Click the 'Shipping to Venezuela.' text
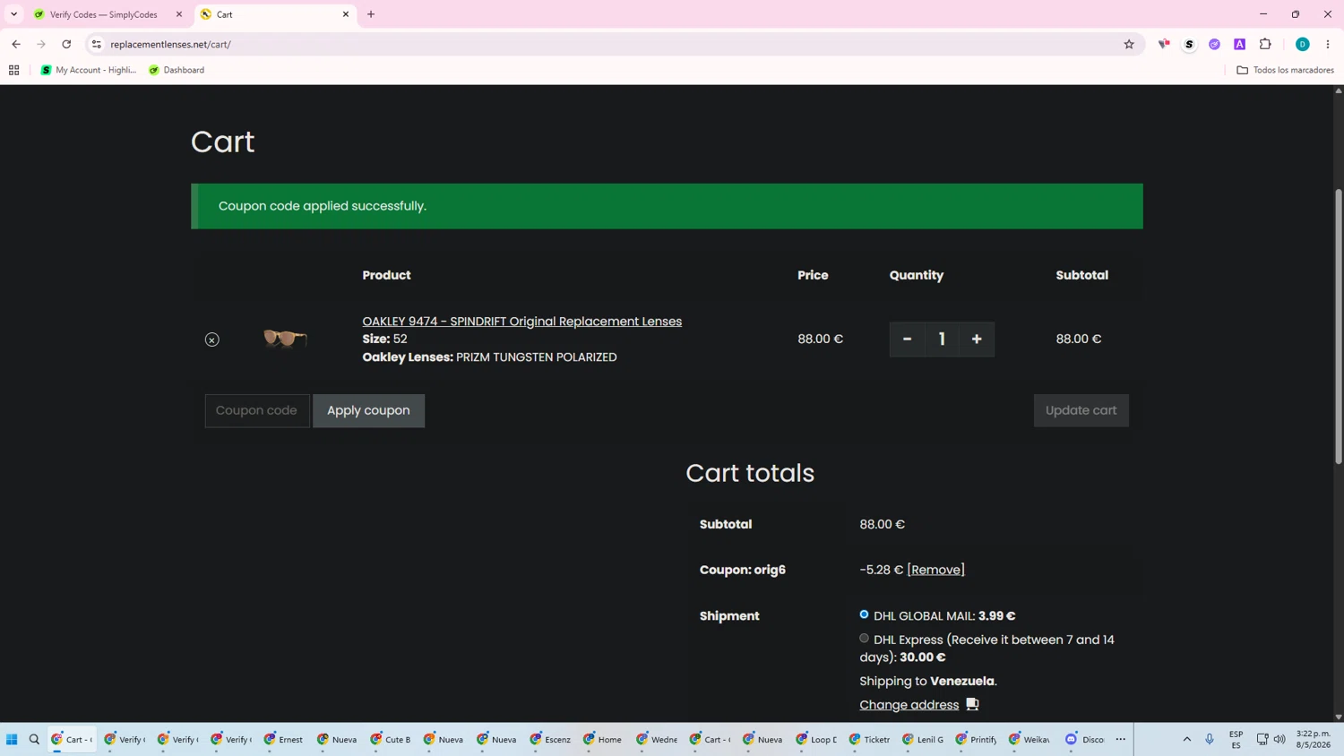Viewport: 1344px width, 756px height. click(x=928, y=681)
